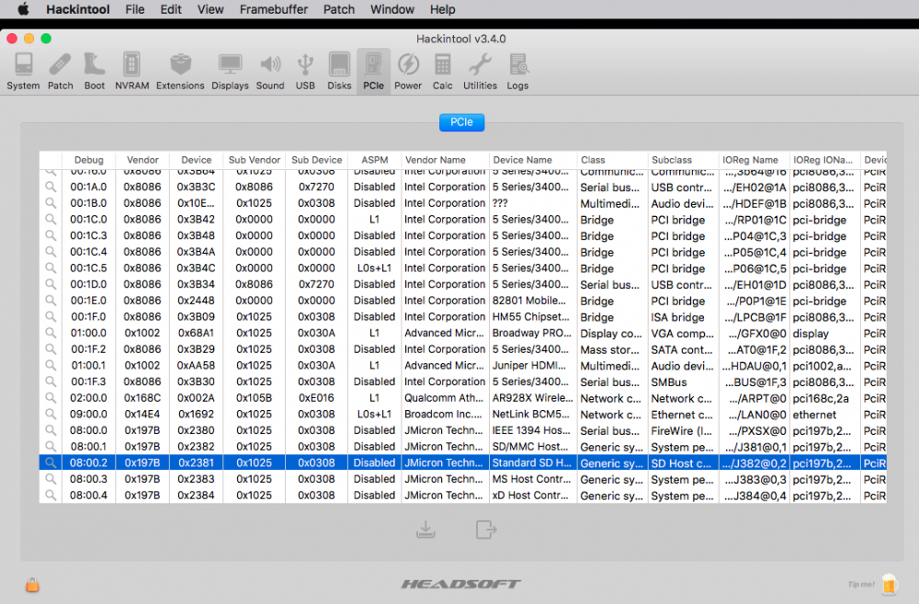The height and width of the screenshot is (604, 919).
Task: Click magnifier icon for row 08:00.2
Action: tap(51, 462)
